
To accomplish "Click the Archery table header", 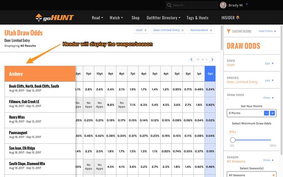I will (40, 73).
